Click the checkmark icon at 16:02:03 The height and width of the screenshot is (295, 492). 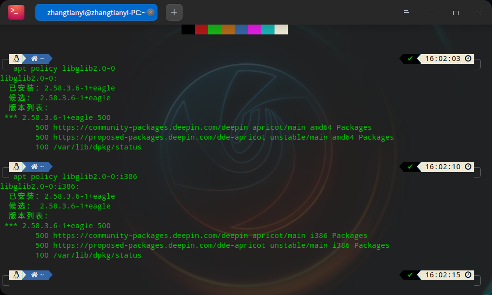point(410,59)
